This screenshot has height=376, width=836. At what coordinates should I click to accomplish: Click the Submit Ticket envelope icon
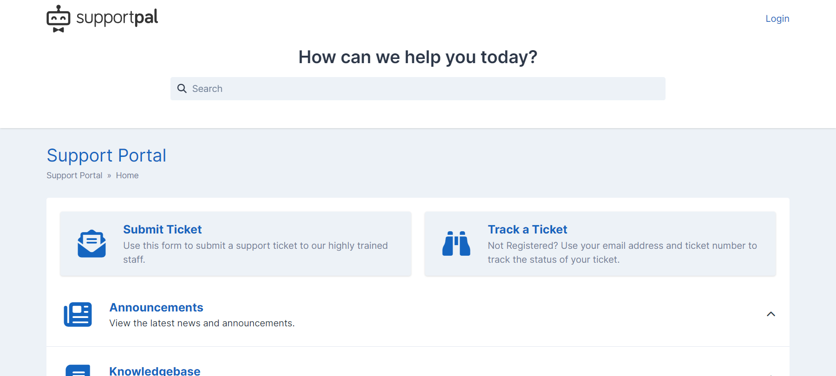click(x=91, y=244)
